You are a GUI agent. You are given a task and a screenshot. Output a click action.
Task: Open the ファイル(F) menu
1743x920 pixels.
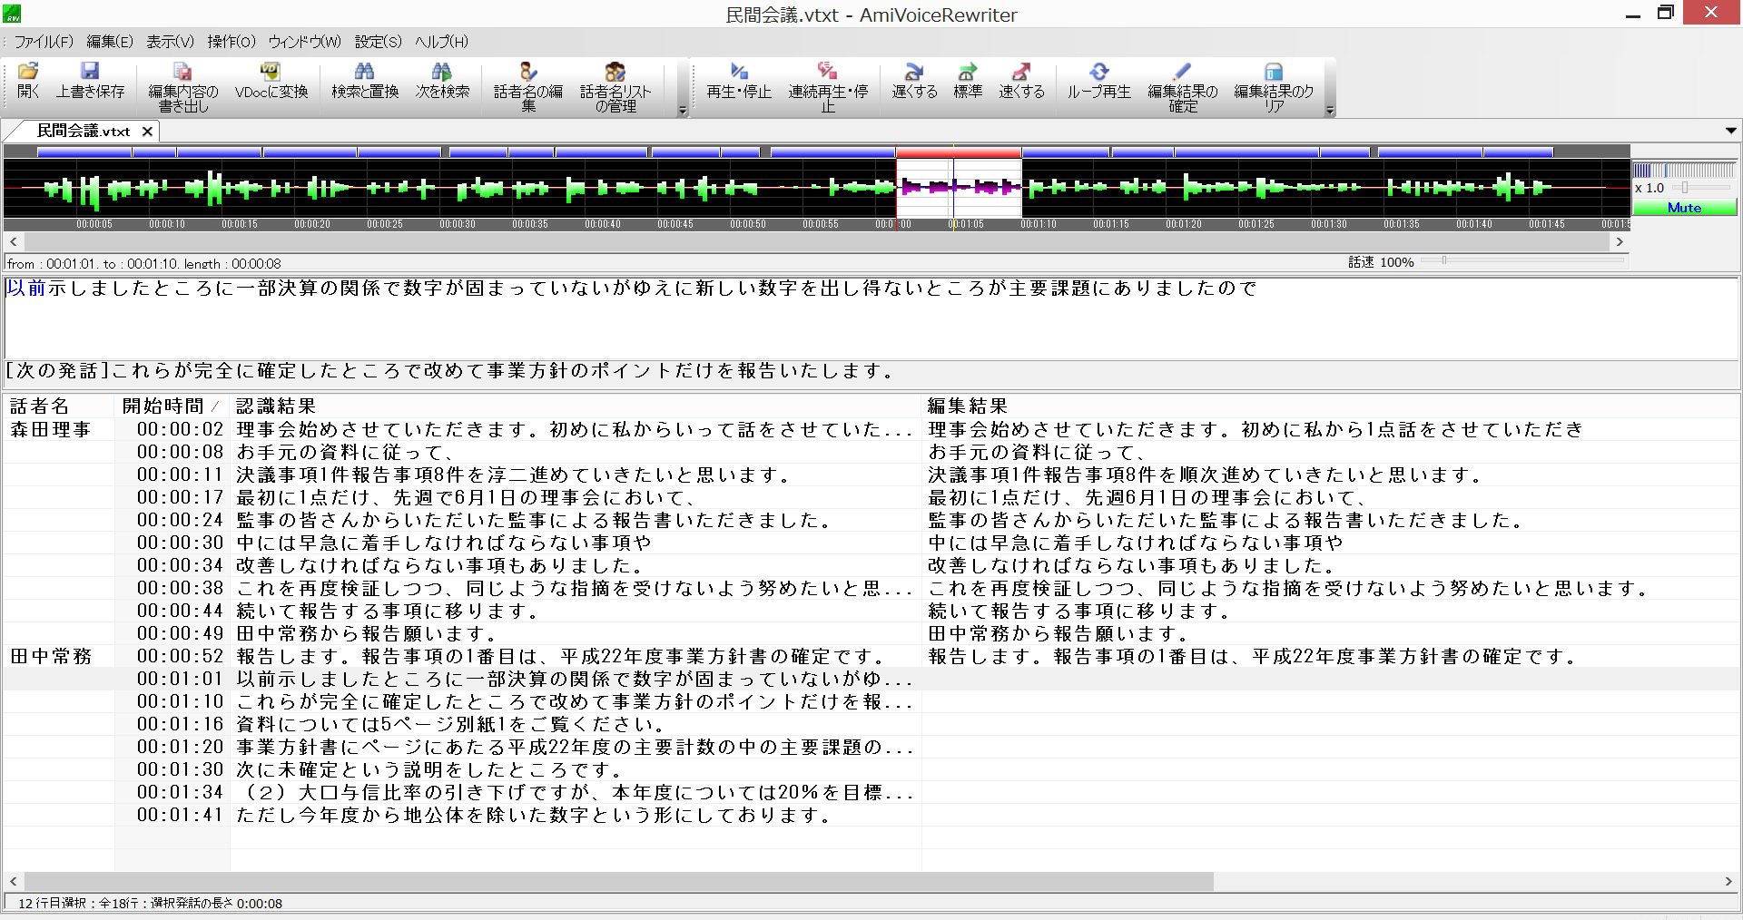point(43,42)
